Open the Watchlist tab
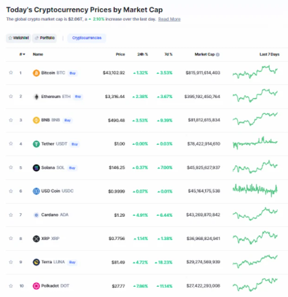Viewport: 288px width, 297px height. (x=18, y=38)
